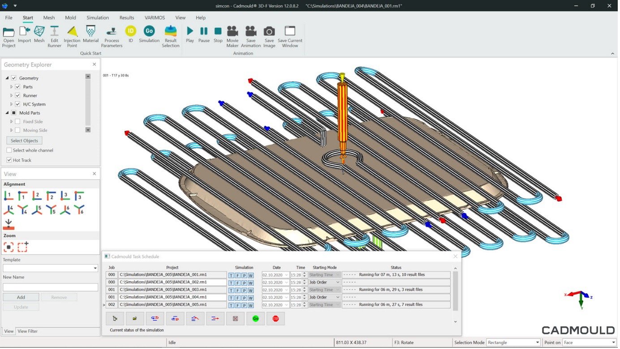Enable Select whole channel checkbox

click(9, 151)
